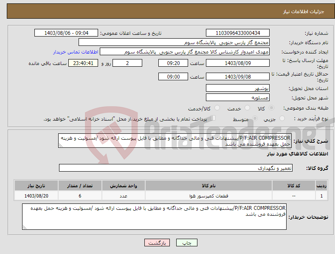Open the اطلاعات تماس خریدار link
This screenshot has height=254, width=335.
coord(76,52)
